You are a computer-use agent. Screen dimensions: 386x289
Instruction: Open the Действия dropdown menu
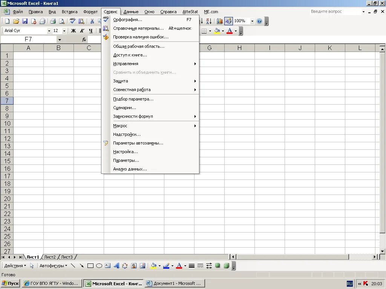tap(15, 266)
